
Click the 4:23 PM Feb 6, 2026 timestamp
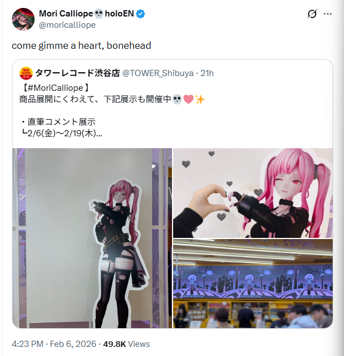coord(54,344)
